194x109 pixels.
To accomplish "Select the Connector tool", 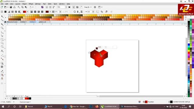I will coord(2,59).
